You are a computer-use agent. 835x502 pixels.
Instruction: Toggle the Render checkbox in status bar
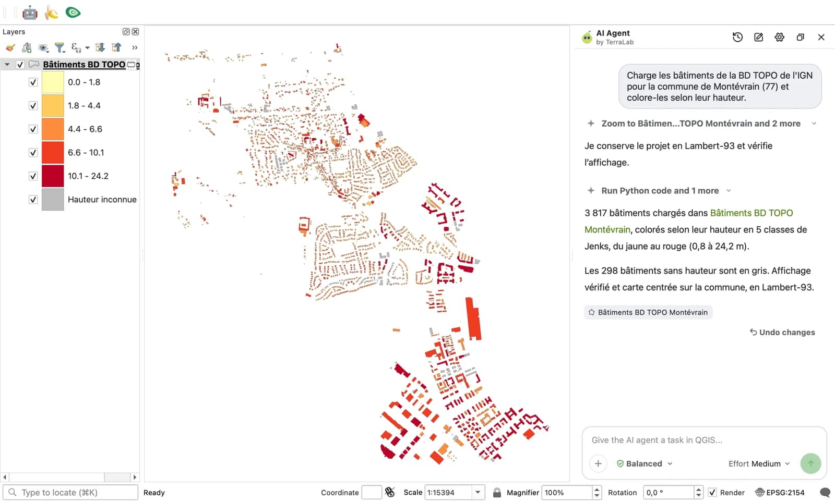(712, 493)
